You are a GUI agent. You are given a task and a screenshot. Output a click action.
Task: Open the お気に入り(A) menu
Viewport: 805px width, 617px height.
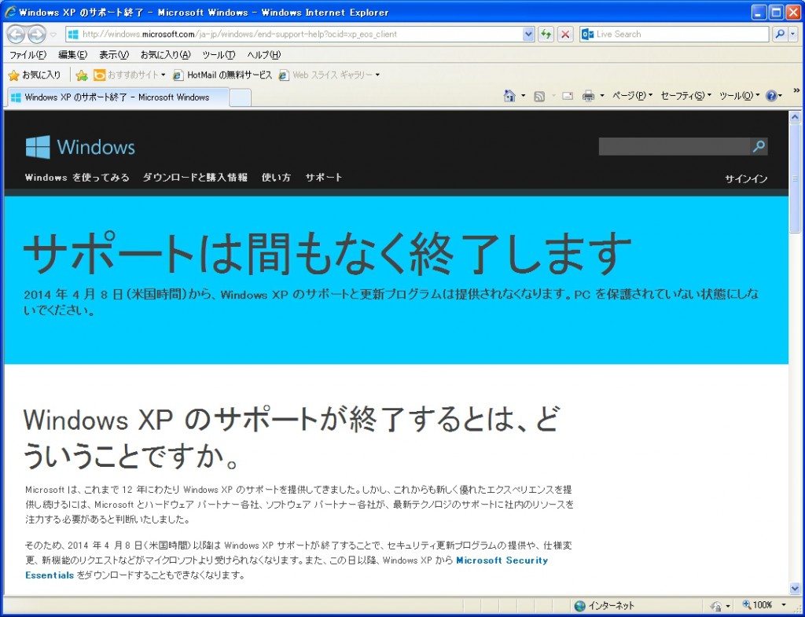click(165, 55)
